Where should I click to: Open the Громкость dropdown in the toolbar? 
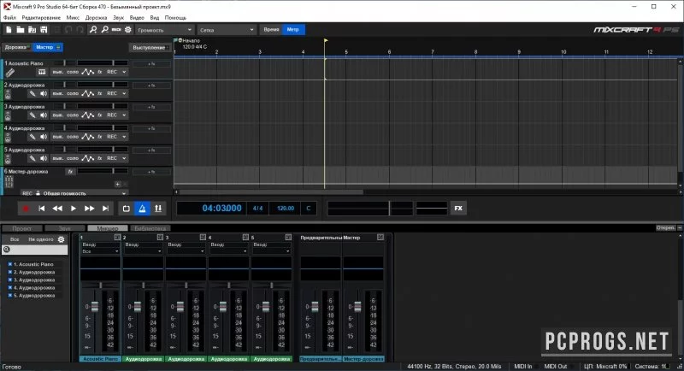click(164, 30)
